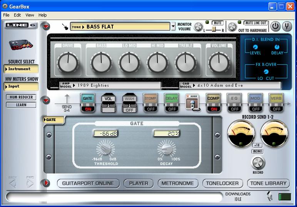Open the Help menu
The height and width of the screenshot is (207, 297).
[x=43, y=15]
